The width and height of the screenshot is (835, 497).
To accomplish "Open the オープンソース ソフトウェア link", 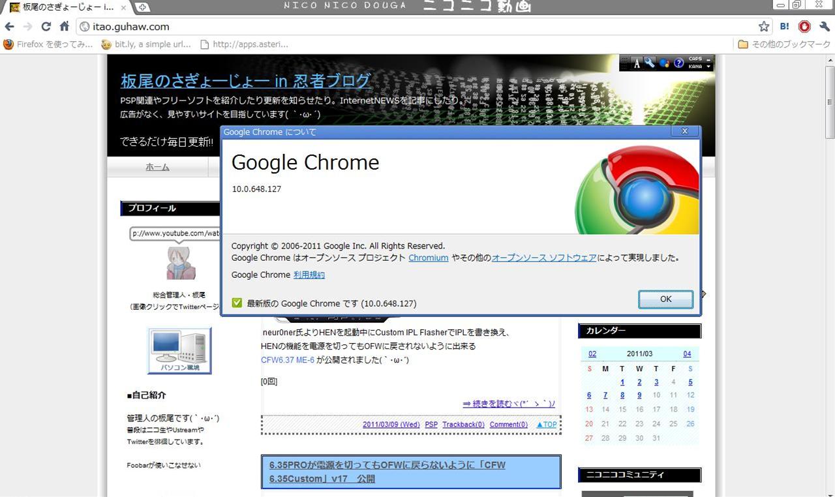I will (x=544, y=258).
